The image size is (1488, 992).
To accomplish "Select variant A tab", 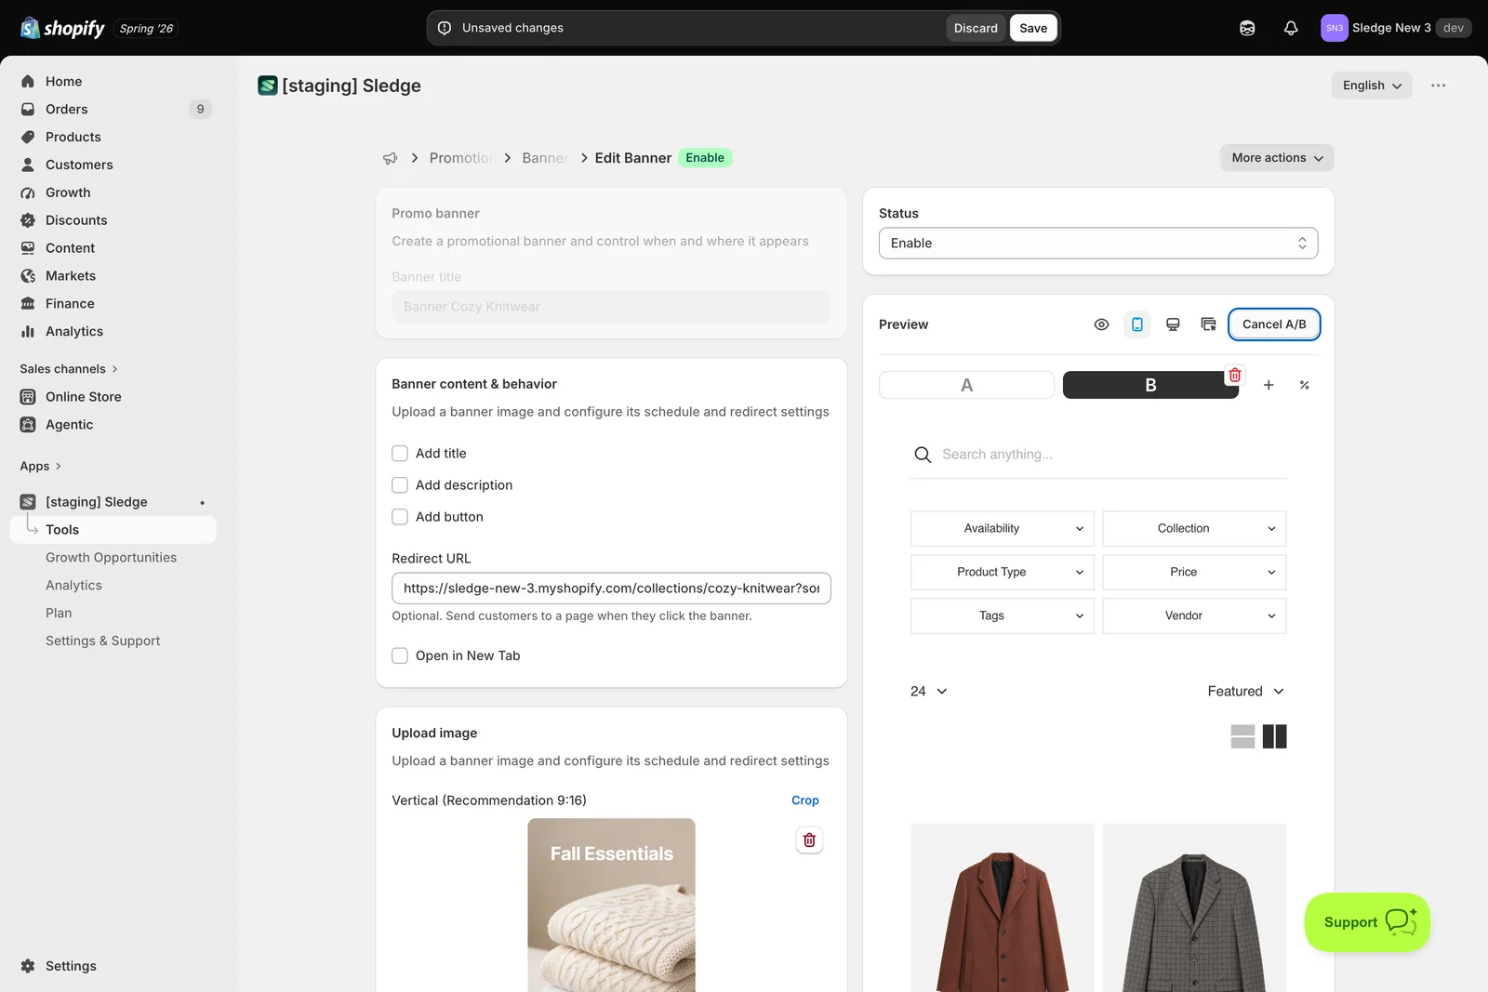I will pyautogui.click(x=966, y=385).
